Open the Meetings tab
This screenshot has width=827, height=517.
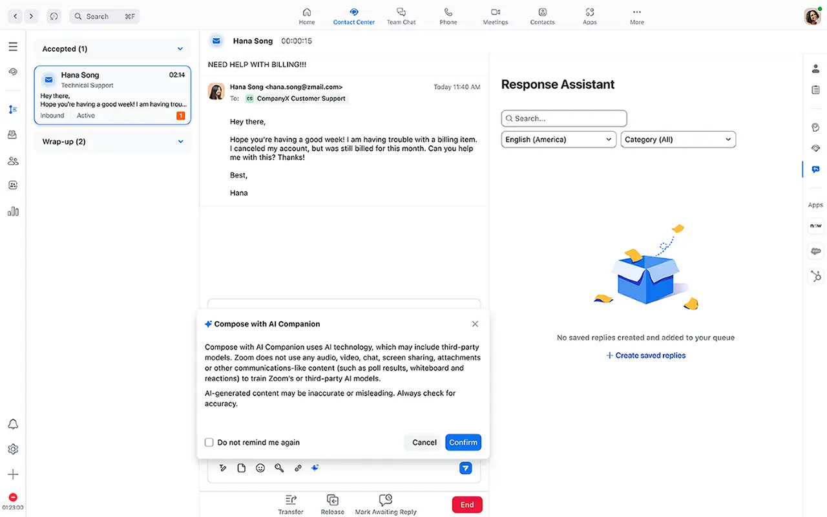[496, 16]
